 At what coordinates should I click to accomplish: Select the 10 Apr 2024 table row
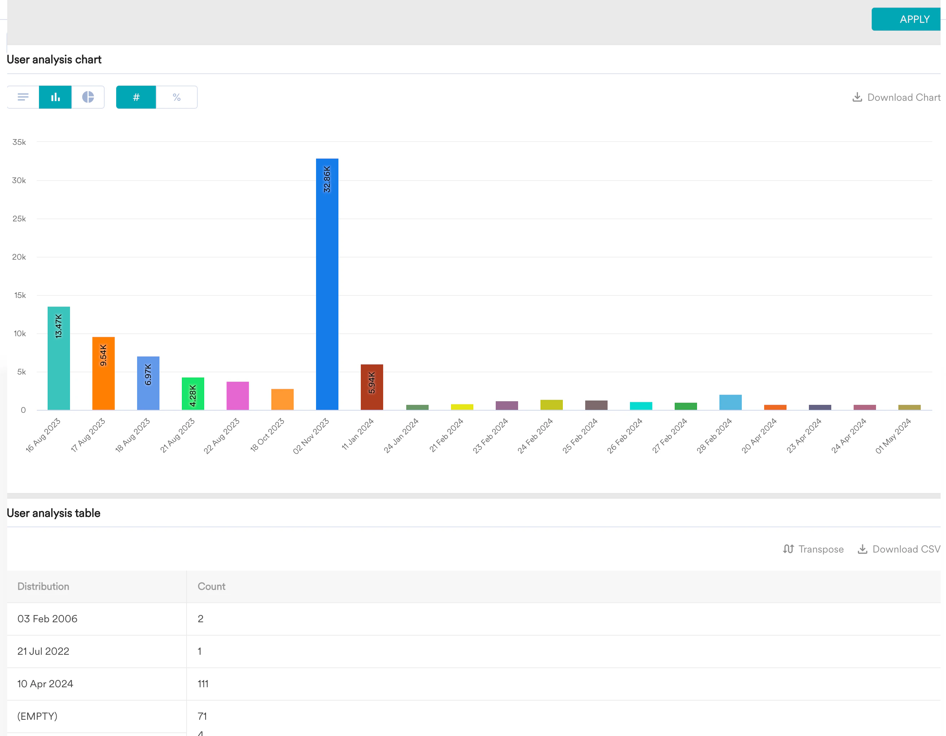click(45, 684)
